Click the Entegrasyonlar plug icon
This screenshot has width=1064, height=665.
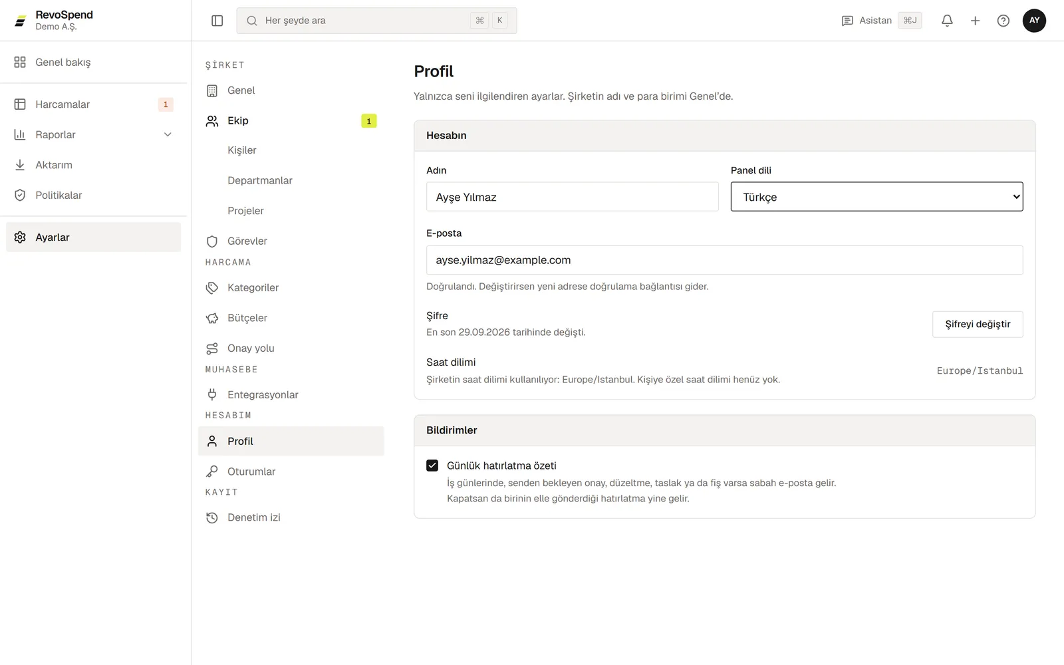click(x=212, y=394)
